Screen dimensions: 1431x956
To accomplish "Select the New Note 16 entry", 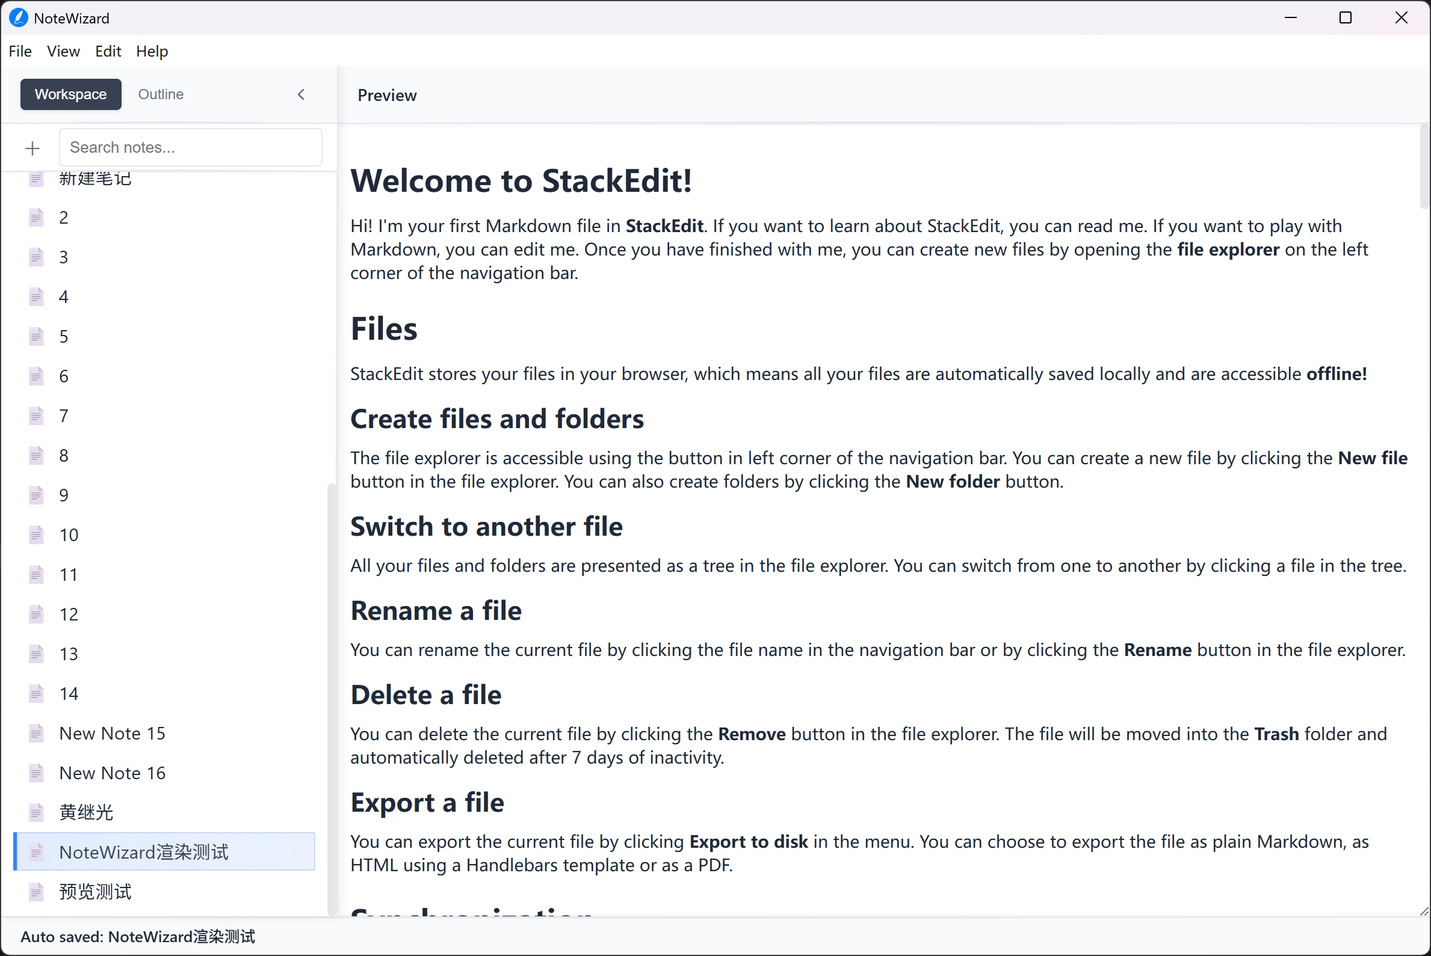I will (165, 773).
